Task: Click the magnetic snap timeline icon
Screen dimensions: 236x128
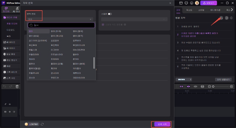Action: (188, 87)
